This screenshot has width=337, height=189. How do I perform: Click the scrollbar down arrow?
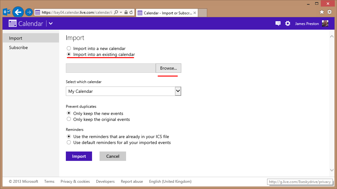pyautogui.click(x=332, y=170)
